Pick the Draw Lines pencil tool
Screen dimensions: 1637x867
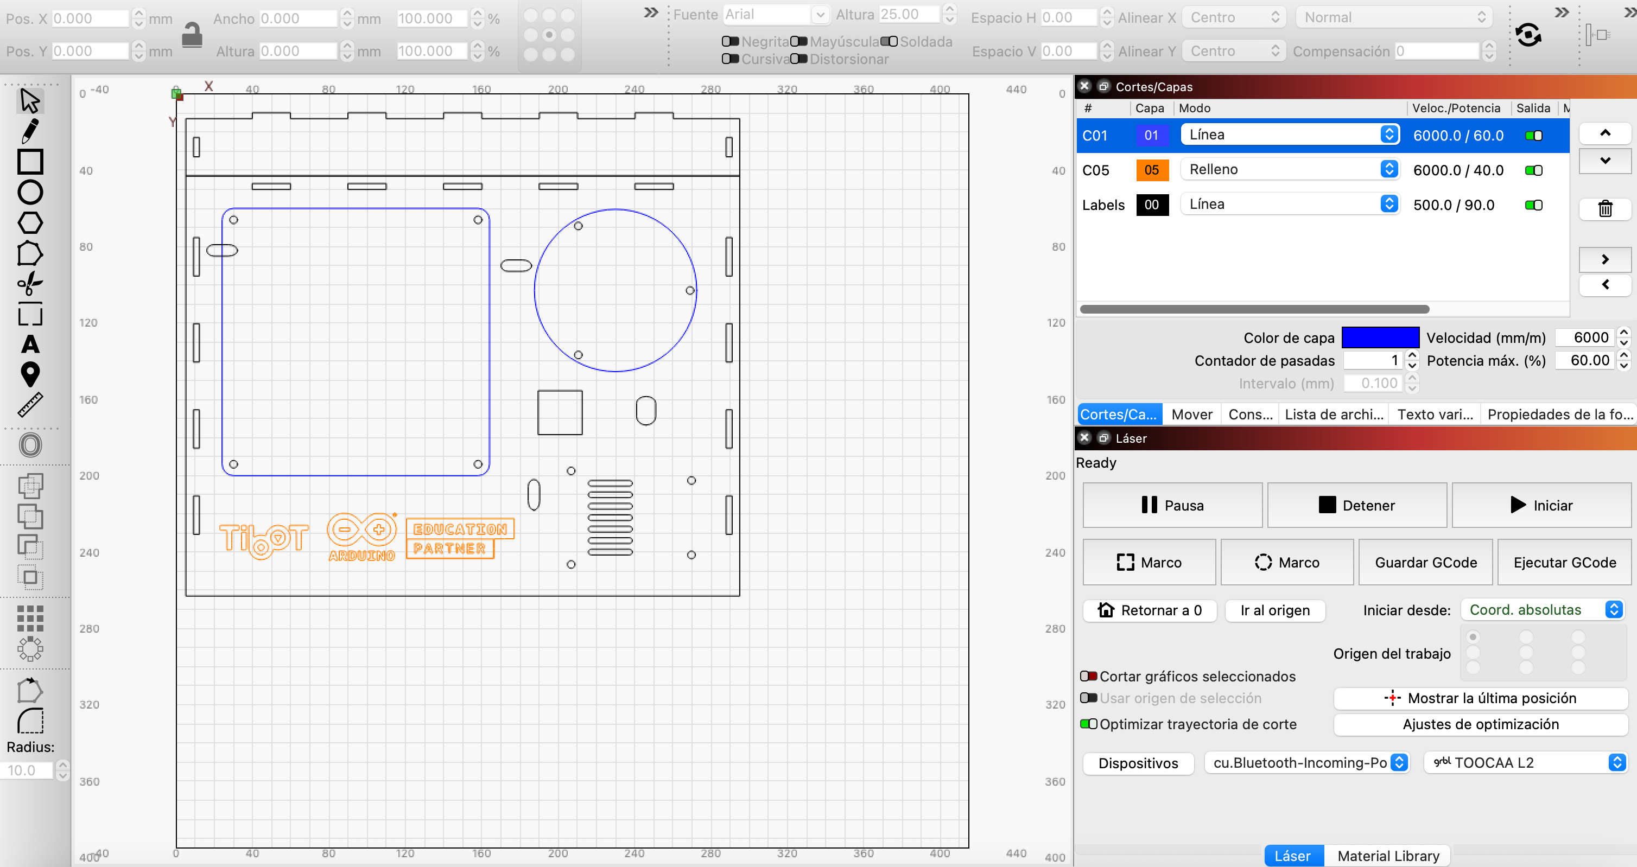(30, 131)
